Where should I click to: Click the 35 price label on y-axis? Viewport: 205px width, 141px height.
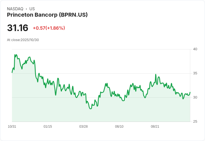point(195,73)
